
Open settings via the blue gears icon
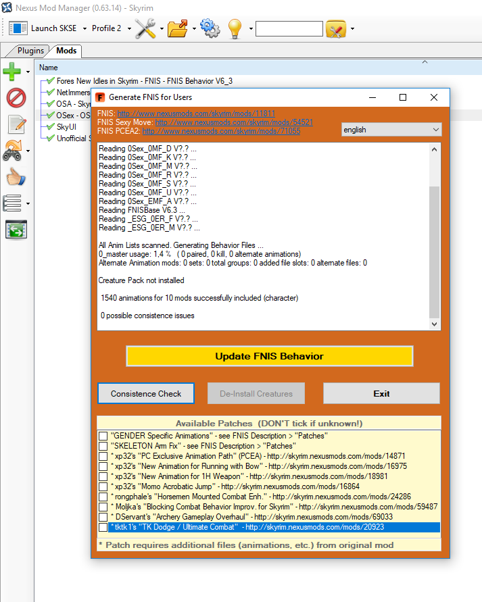[x=210, y=28]
